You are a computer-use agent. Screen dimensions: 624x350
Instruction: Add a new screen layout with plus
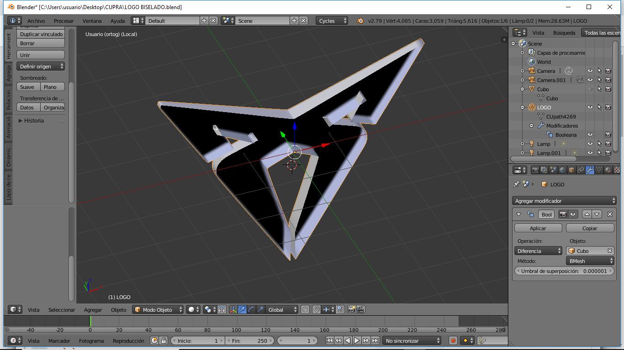pos(204,21)
